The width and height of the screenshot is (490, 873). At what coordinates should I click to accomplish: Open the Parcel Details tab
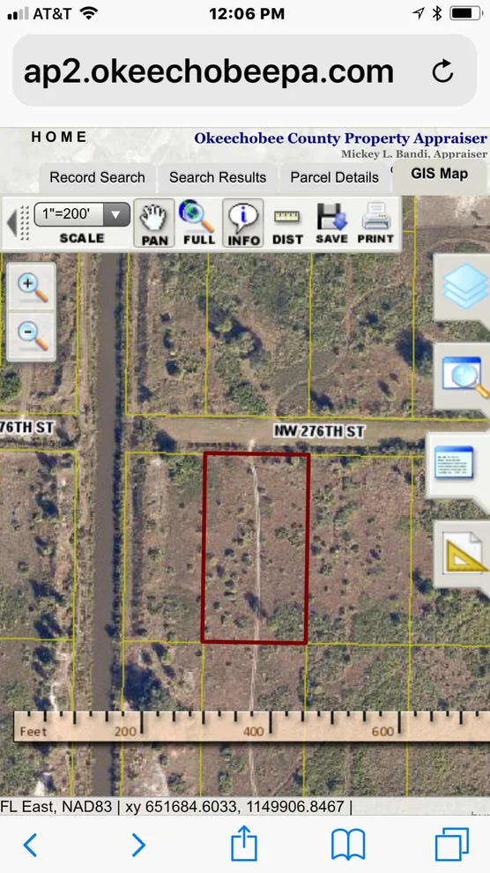click(x=334, y=177)
